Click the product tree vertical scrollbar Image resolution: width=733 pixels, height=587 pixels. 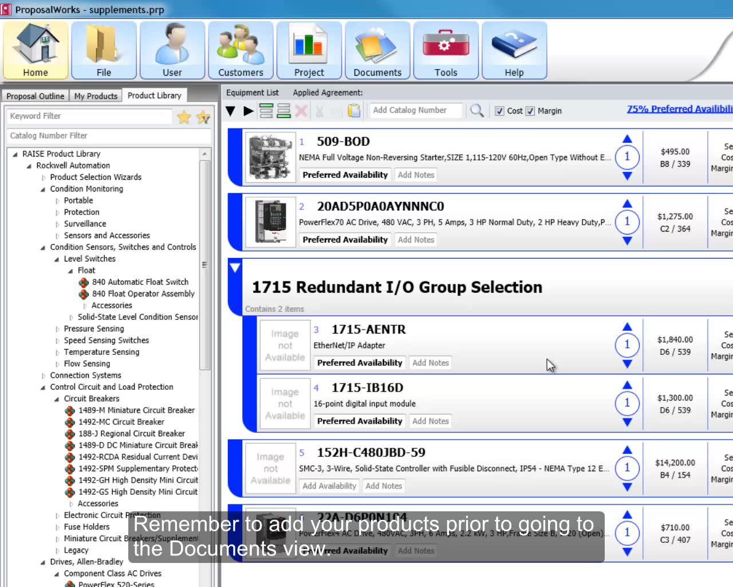[x=204, y=265]
